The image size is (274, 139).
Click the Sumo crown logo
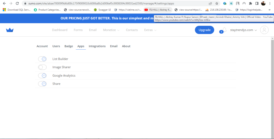(10, 30)
